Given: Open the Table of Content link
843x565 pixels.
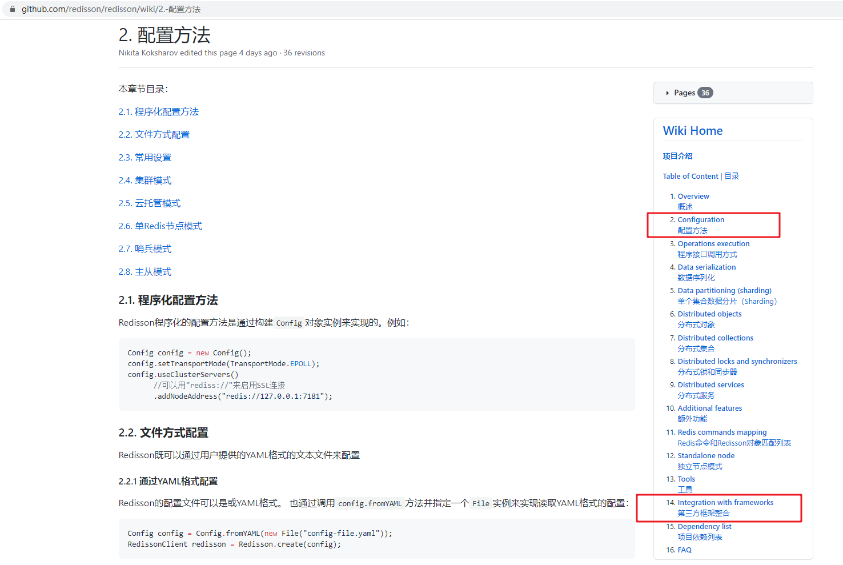Looking at the screenshot, I should (x=691, y=177).
